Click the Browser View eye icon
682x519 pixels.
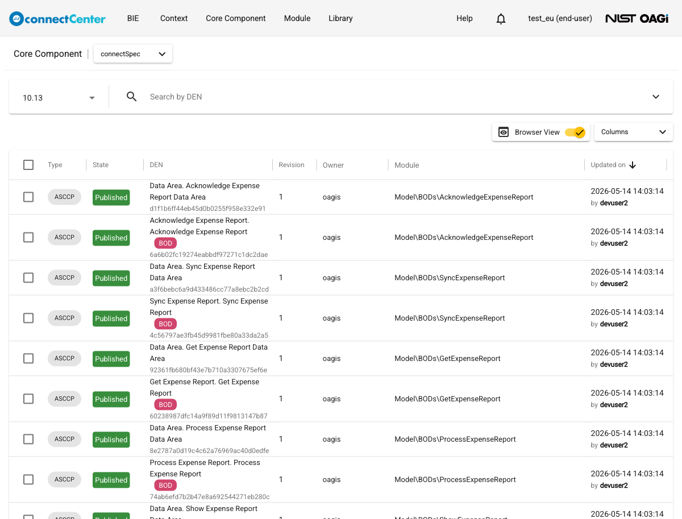click(504, 132)
